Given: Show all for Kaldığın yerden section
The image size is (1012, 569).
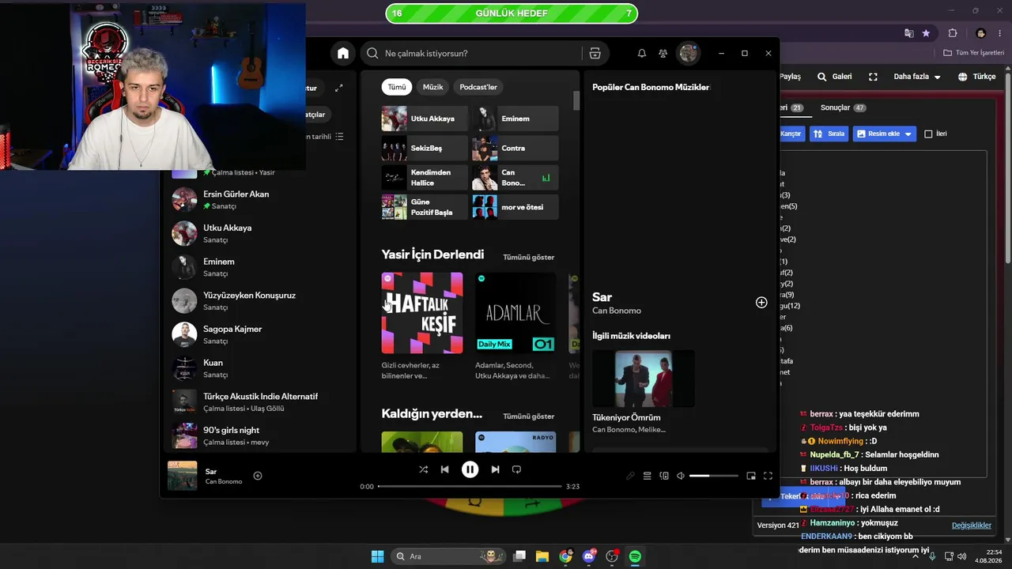Looking at the screenshot, I should (x=528, y=416).
